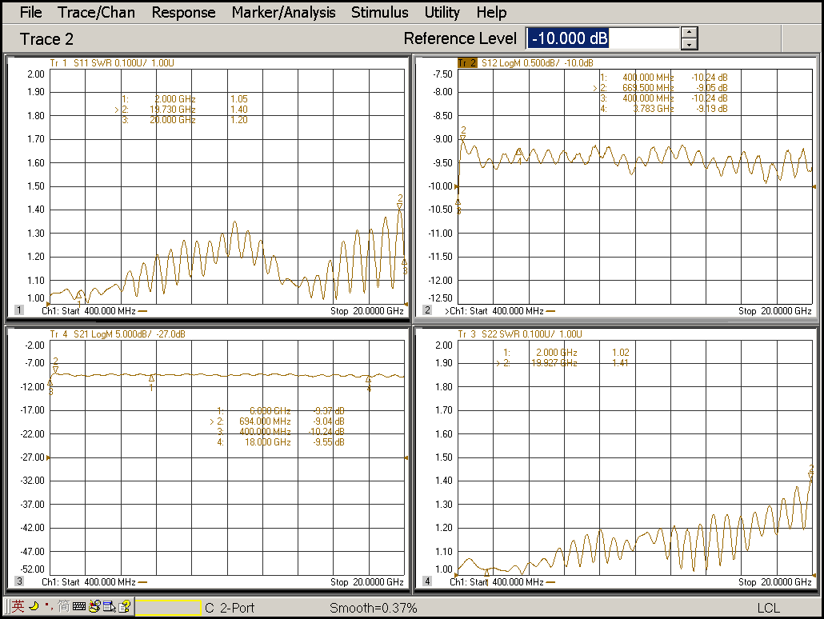Open the Help menu
This screenshot has height=619, width=824.
pos(491,12)
